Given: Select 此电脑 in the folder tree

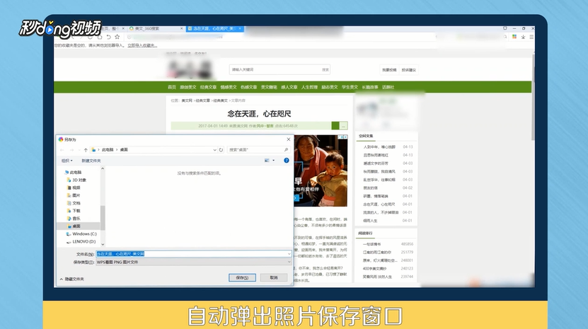Looking at the screenshot, I should (x=76, y=172).
